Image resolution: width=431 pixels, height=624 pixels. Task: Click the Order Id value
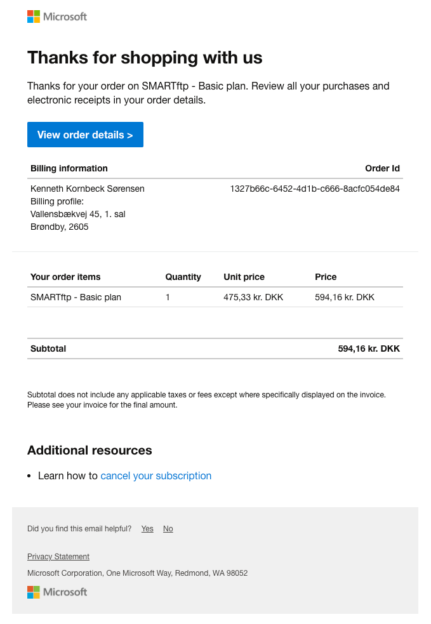(314, 189)
